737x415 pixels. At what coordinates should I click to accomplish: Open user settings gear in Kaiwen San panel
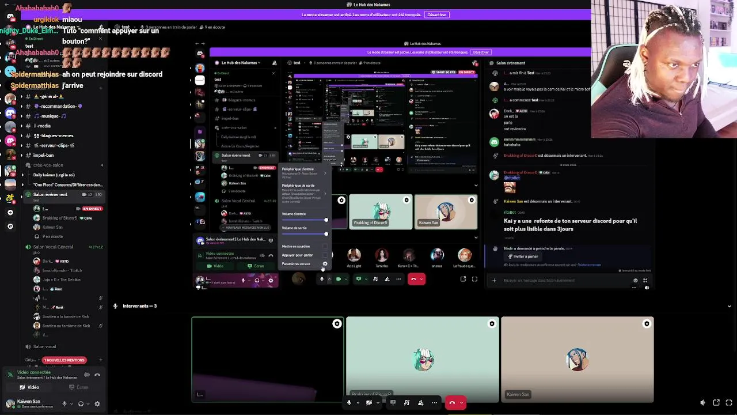click(97, 404)
